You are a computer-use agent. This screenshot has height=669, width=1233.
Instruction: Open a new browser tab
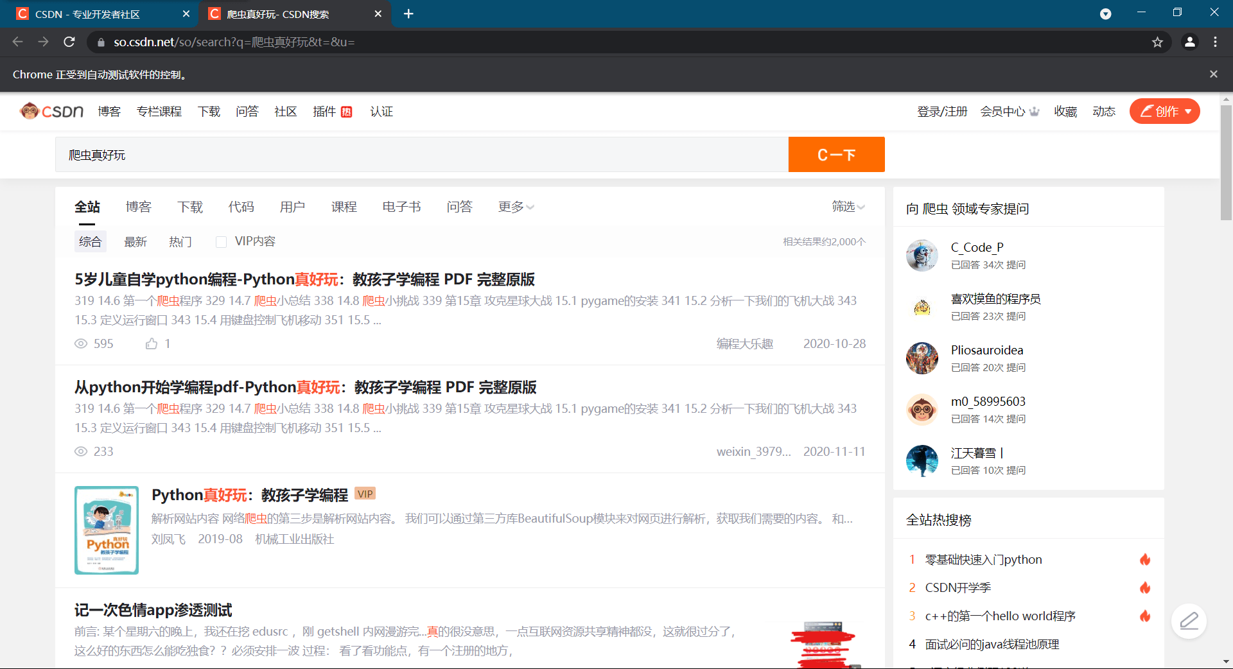point(408,13)
